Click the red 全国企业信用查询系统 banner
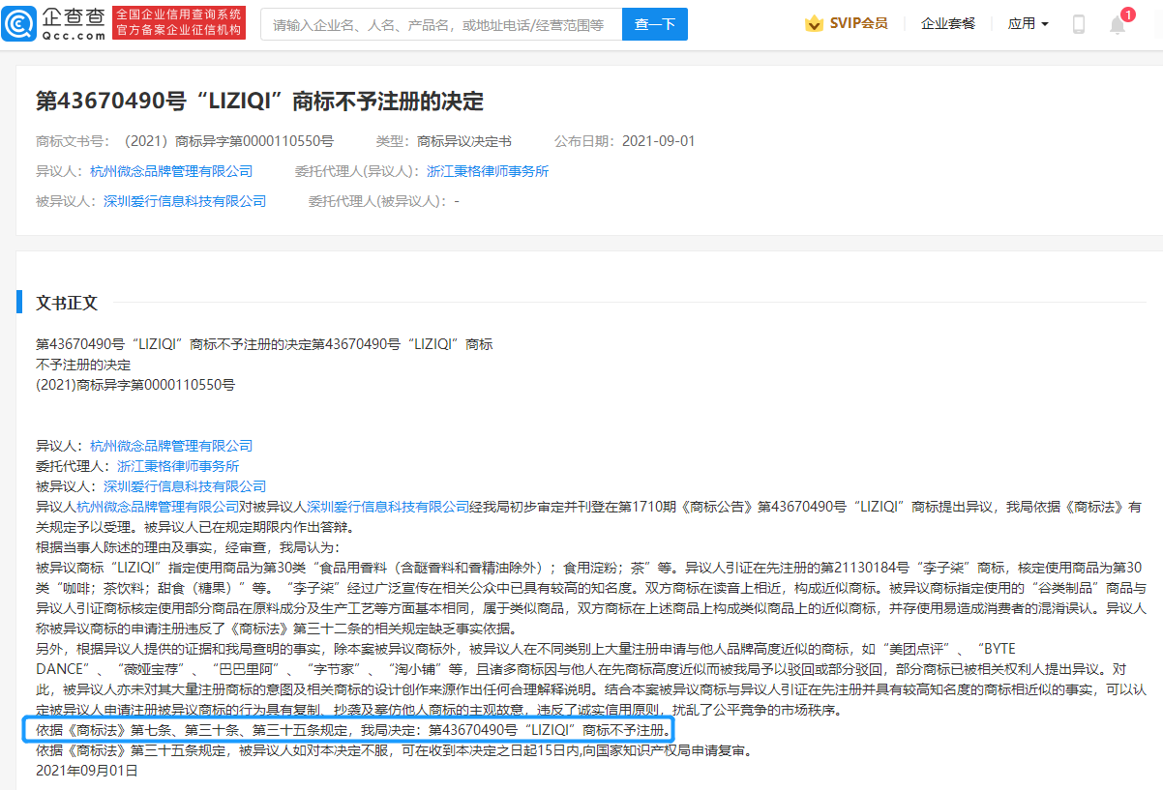Image resolution: width=1163 pixels, height=790 pixels. tap(178, 23)
